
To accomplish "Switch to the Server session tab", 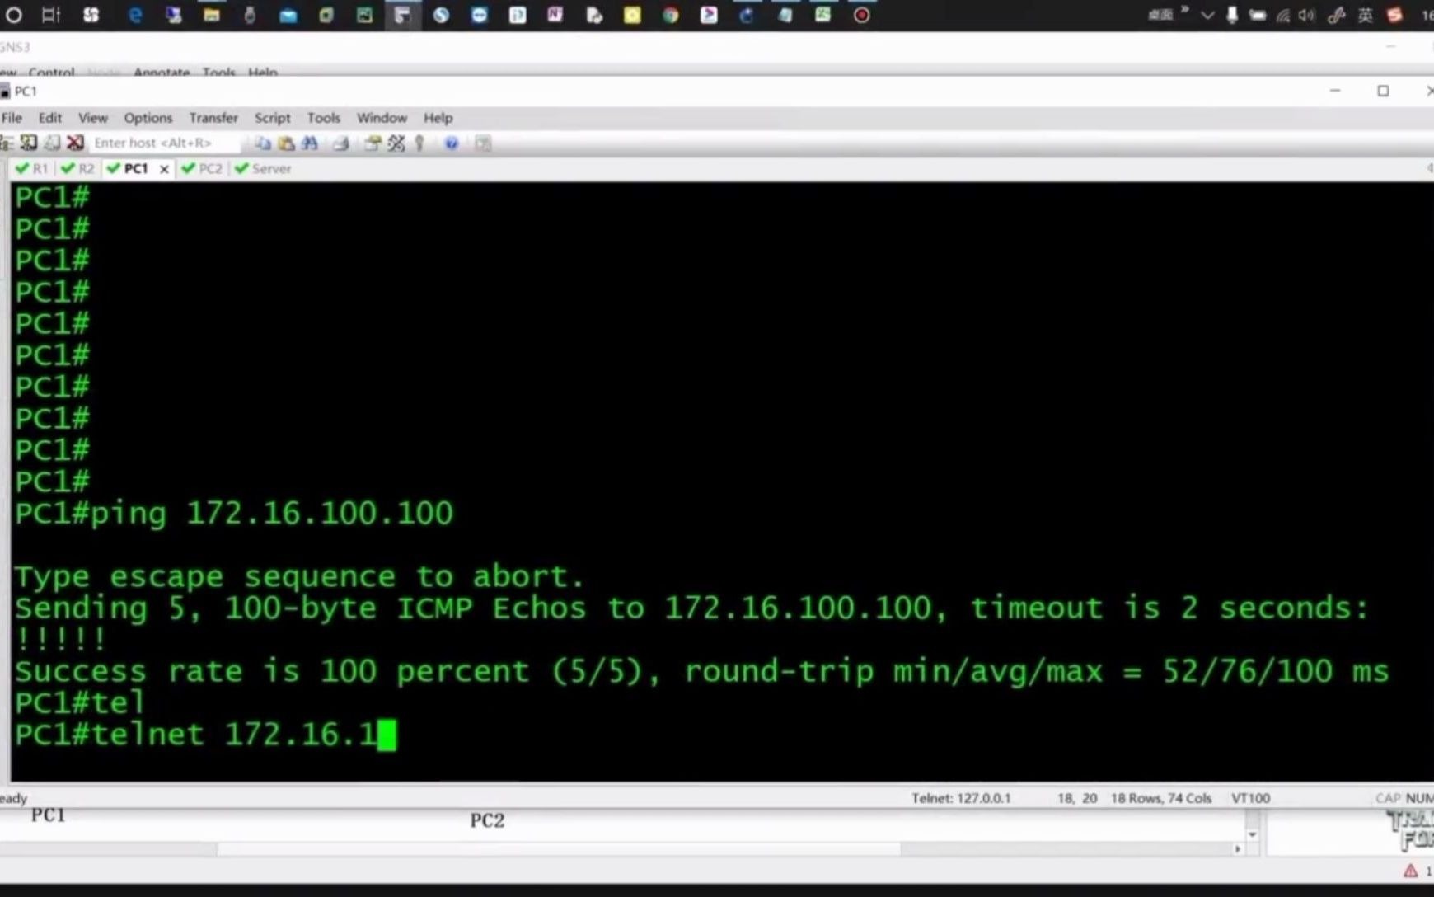I will click(x=264, y=169).
